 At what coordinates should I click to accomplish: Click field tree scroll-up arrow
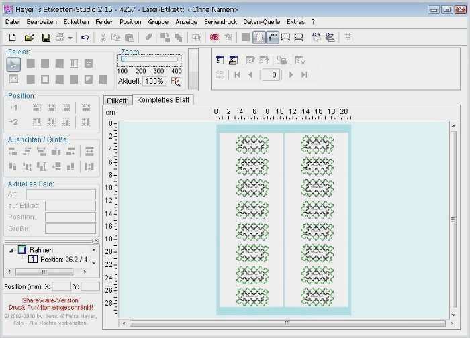click(94, 250)
